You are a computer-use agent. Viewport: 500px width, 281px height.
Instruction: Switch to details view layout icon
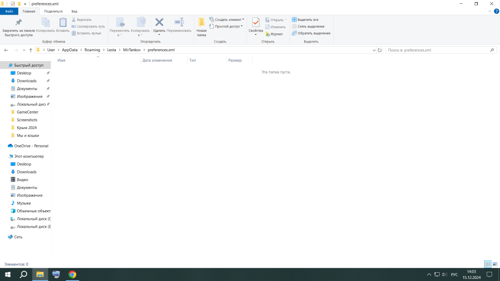[x=488, y=264]
